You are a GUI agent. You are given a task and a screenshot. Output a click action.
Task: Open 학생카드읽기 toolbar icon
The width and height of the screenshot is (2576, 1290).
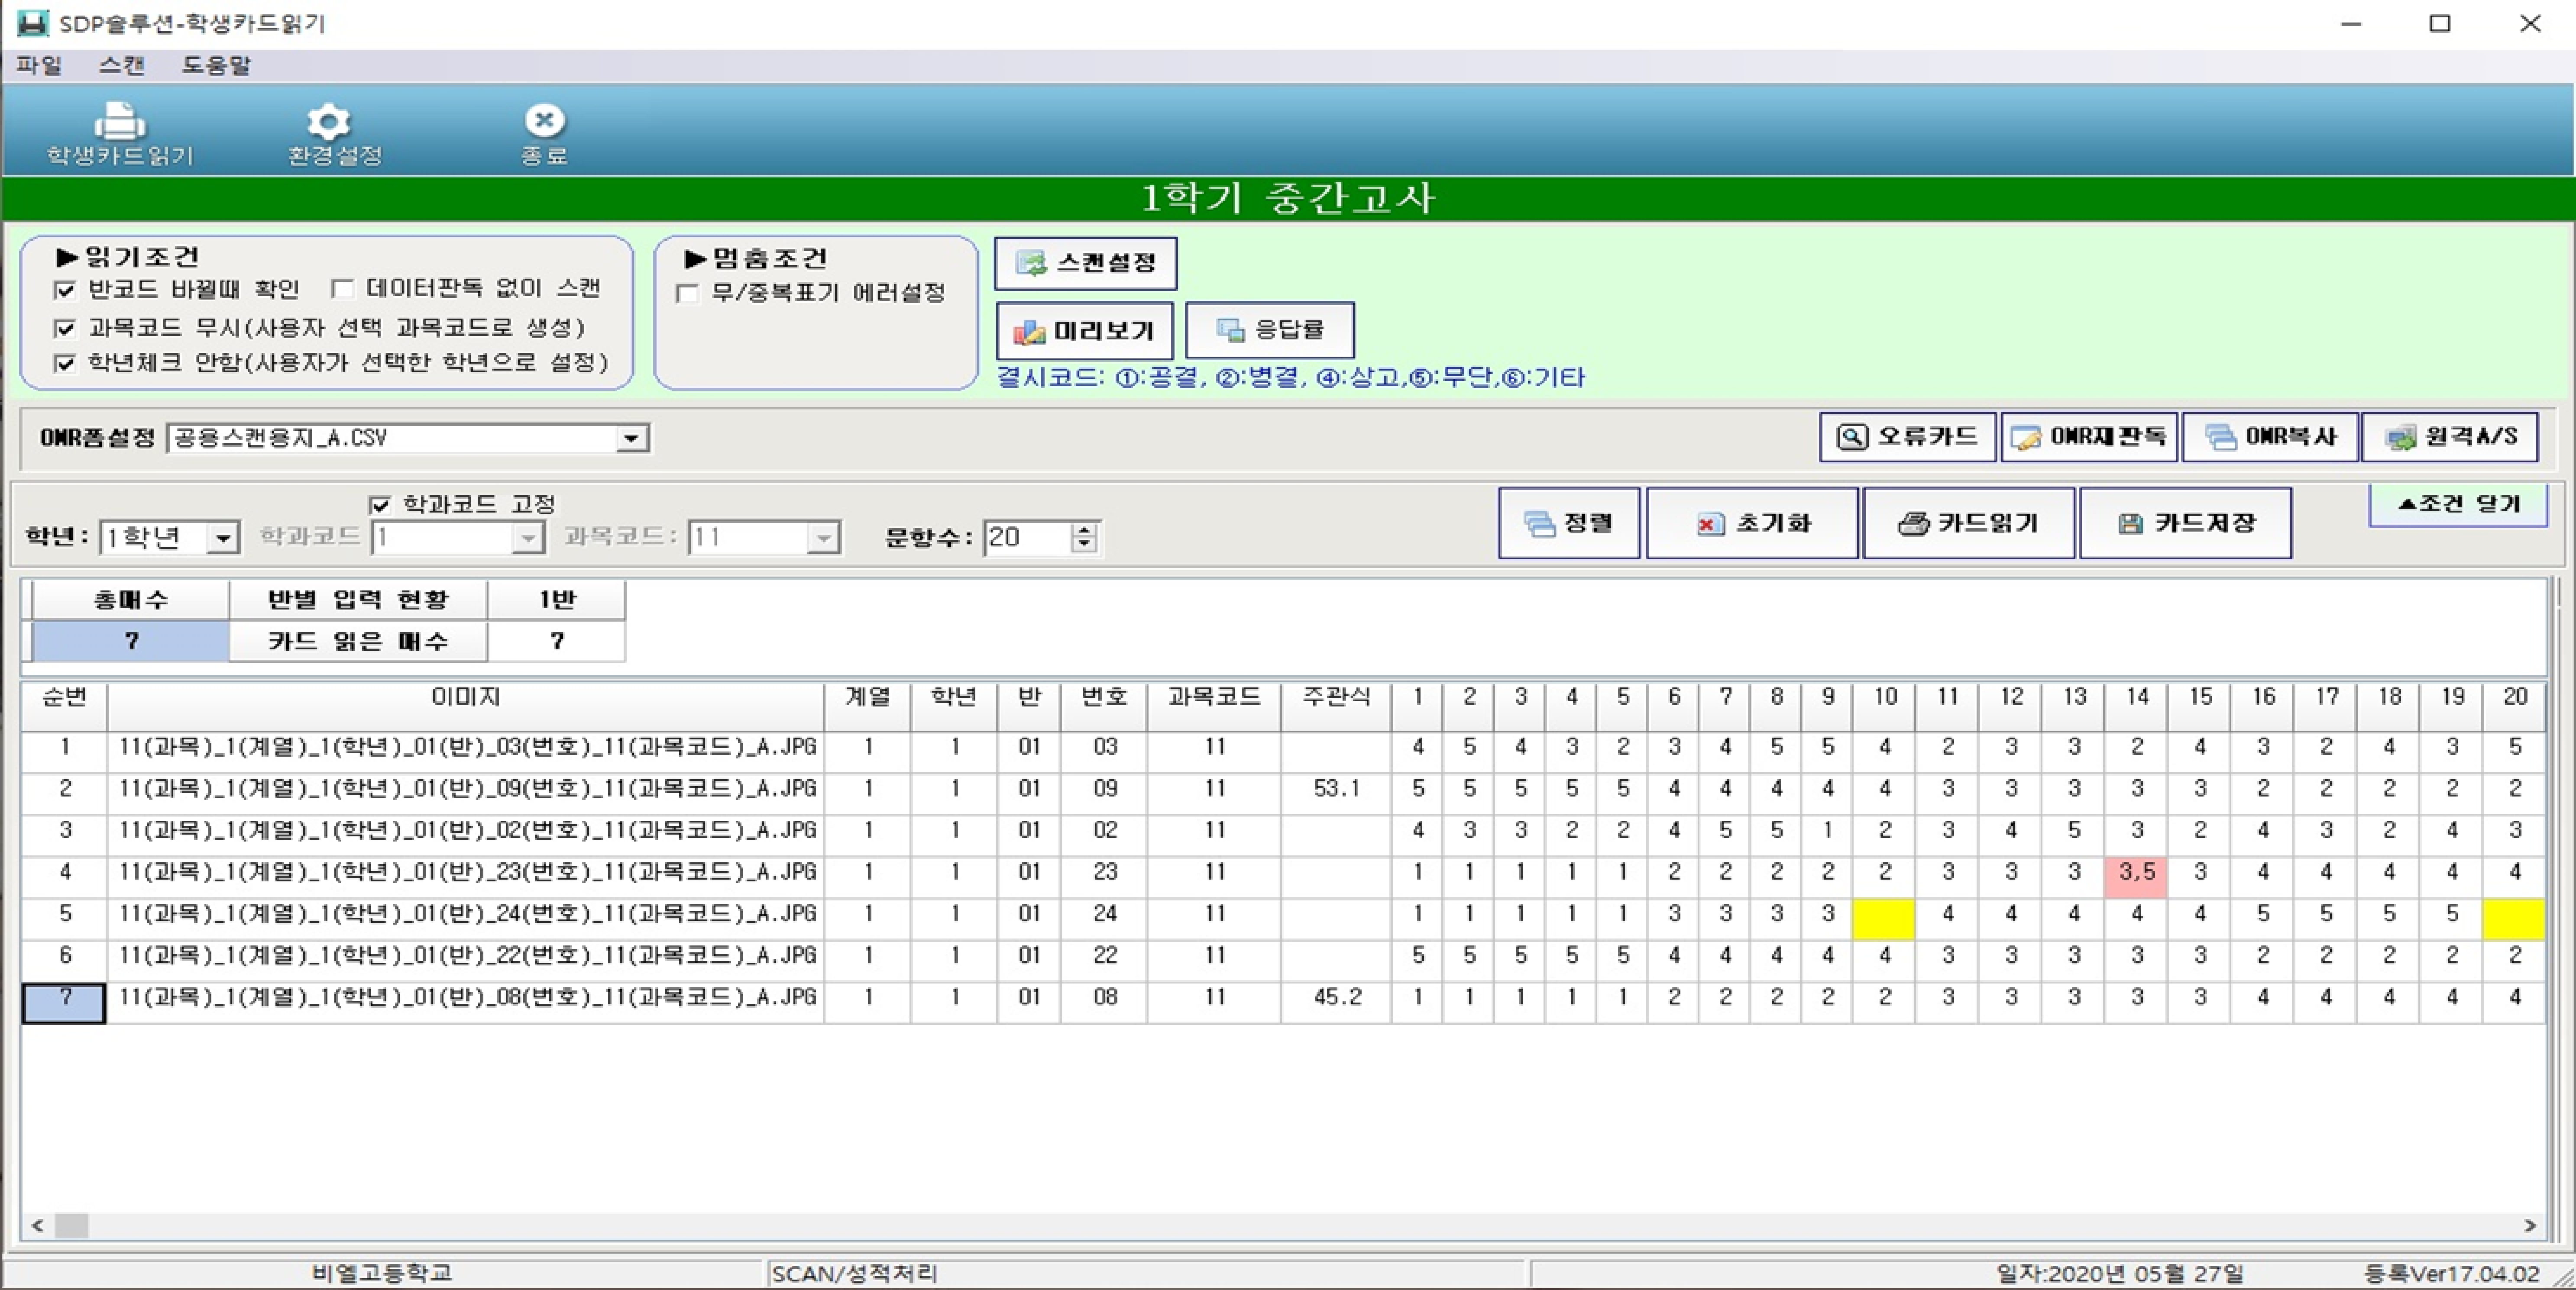pyautogui.click(x=120, y=134)
